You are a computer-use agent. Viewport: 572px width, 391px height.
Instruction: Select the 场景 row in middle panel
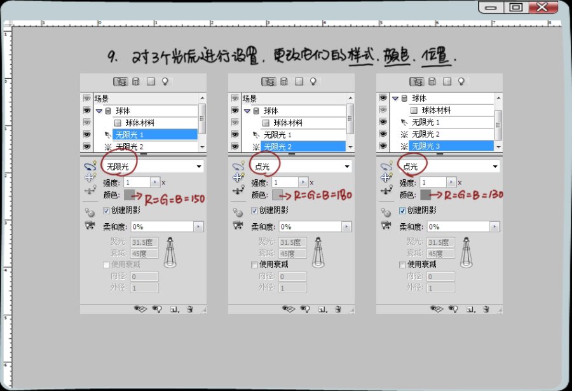[x=294, y=99]
